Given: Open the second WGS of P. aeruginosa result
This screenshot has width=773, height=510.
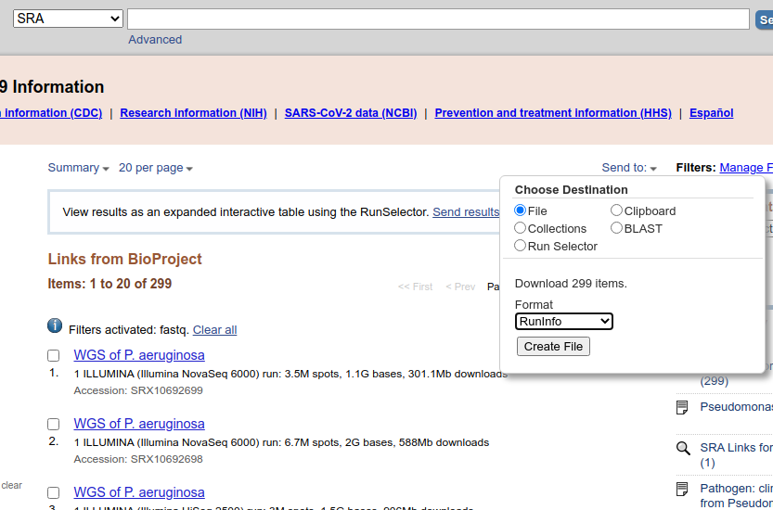Looking at the screenshot, I should tap(139, 424).
